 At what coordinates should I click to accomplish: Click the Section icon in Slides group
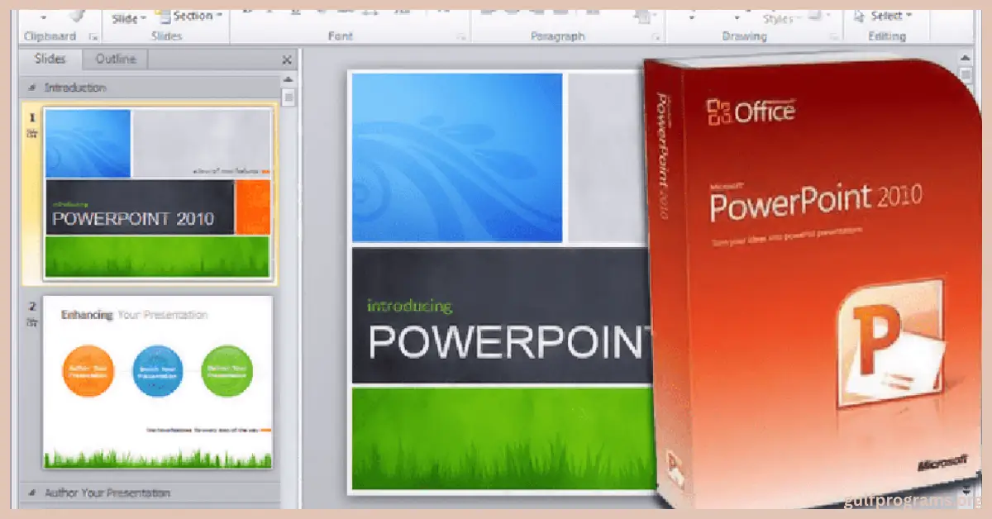[163, 17]
